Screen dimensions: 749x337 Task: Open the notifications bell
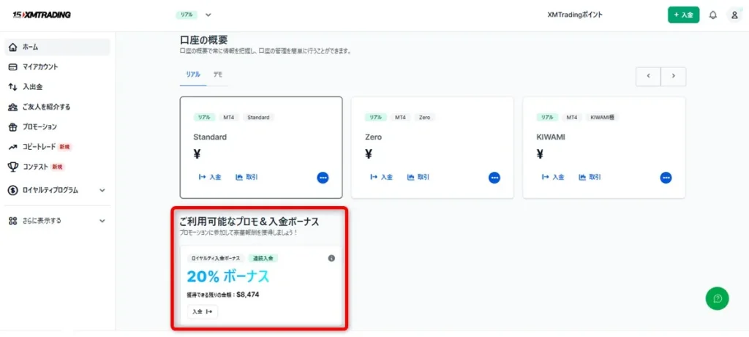point(712,15)
